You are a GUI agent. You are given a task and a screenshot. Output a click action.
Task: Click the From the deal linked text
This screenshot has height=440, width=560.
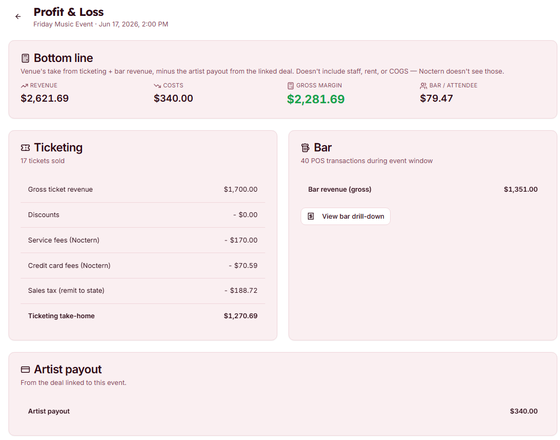(x=74, y=382)
